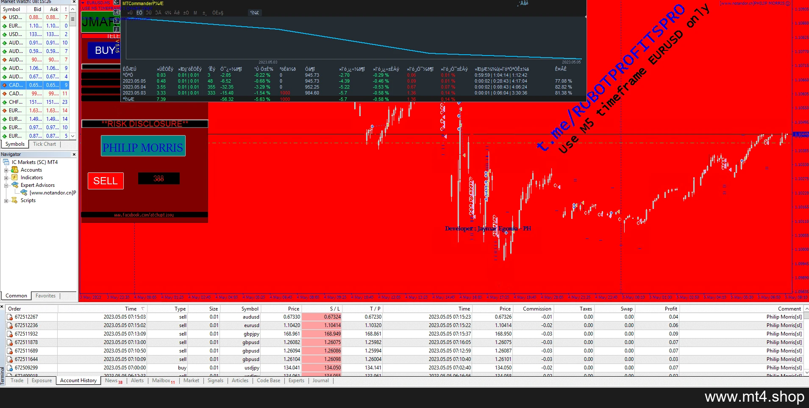Viewport: 809px width, 408px height.
Task: Open the Common tab in Navigator
Action: (x=17, y=296)
